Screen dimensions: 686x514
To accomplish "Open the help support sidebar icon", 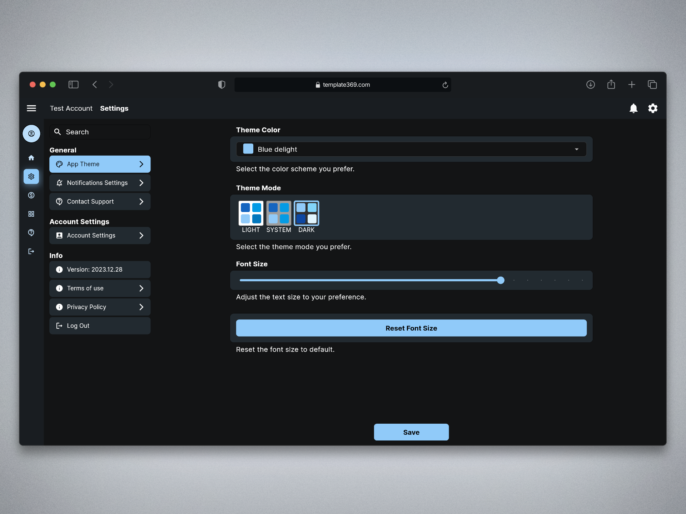I will [31, 233].
